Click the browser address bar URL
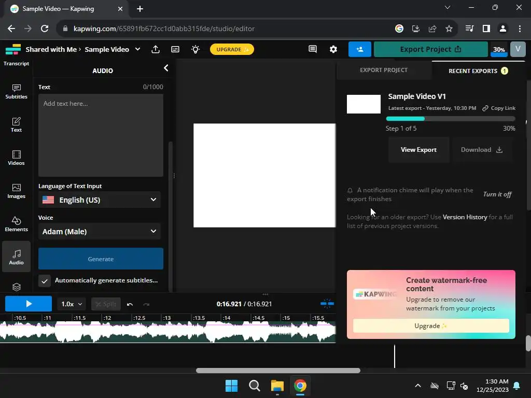The height and width of the screenshot is (398, 531). pos(164,29)
